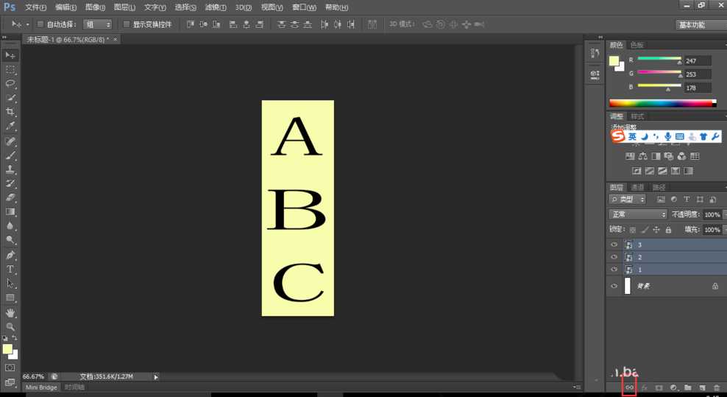The width and height of the screenshot is (727, 397).
Task: Click the foreground color swatch in toolbox
Action: click(7, 348)
